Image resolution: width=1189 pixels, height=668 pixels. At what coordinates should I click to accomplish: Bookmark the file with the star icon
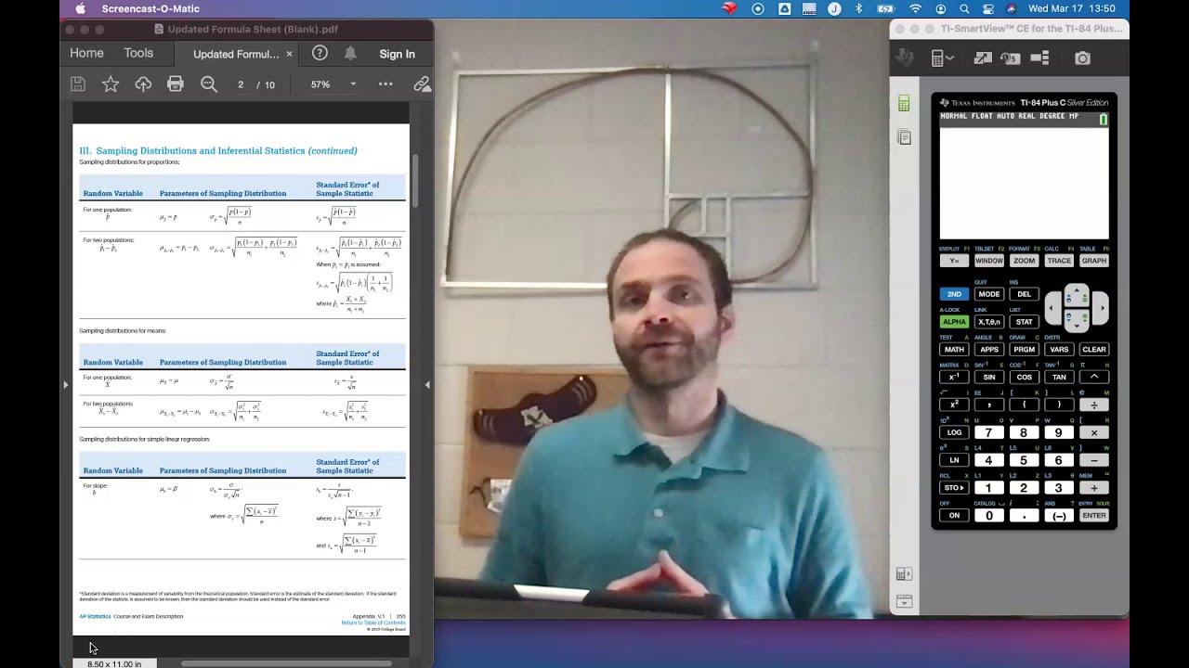[111, 84]
